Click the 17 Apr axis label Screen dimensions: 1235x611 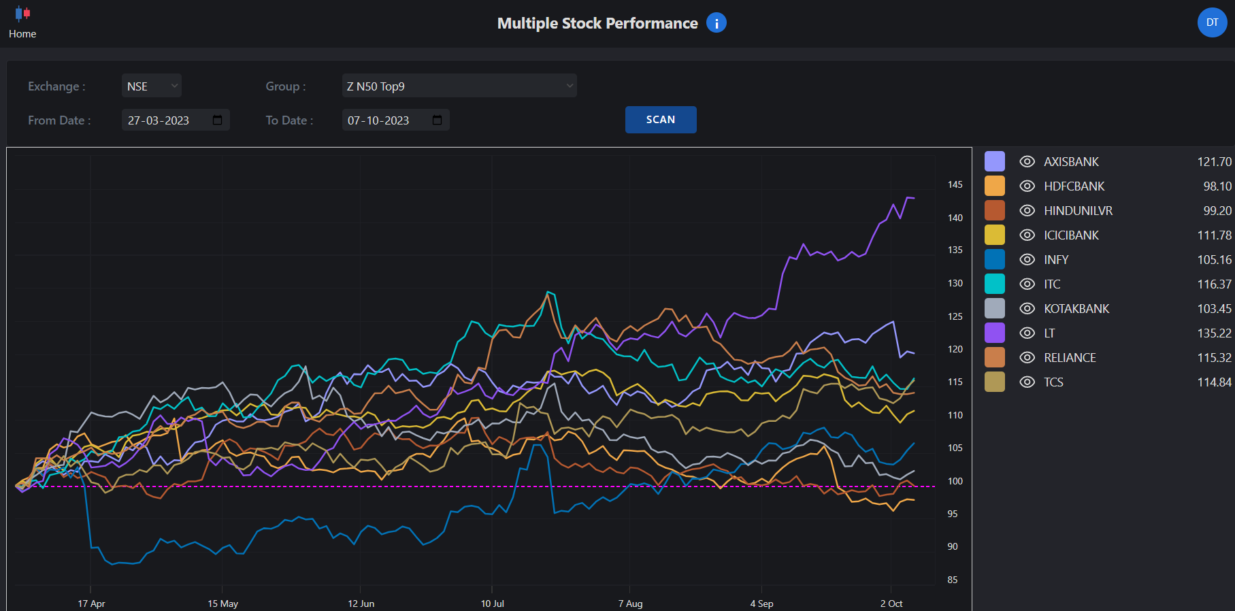pos(91,604)
